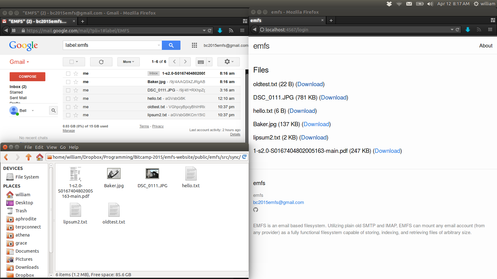Open hamburger menu in Gmail Firefox window
This screenshot has height=279, width=497.
tap(242, 30)
